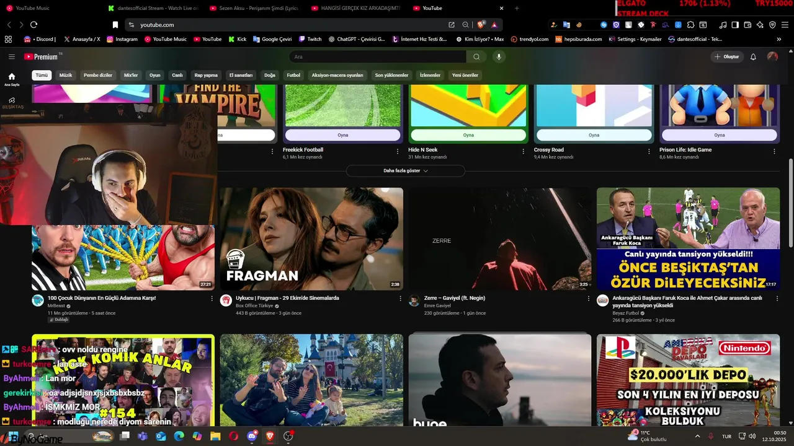Image resolution: width=794 pixels, height=446 pixels.
Task: Open the YouTube hamburger guide menu
Action: pos(11,56)
